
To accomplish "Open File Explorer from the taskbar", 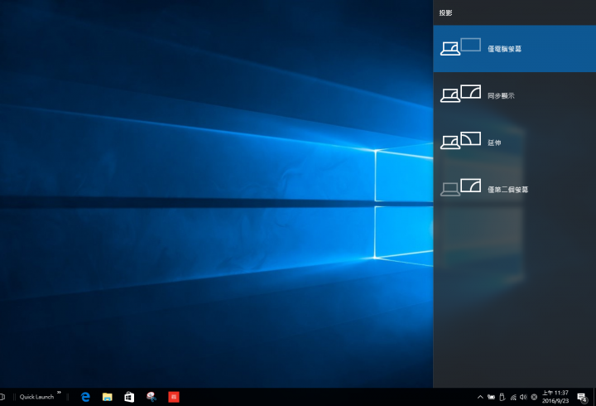I will [107, 397].
